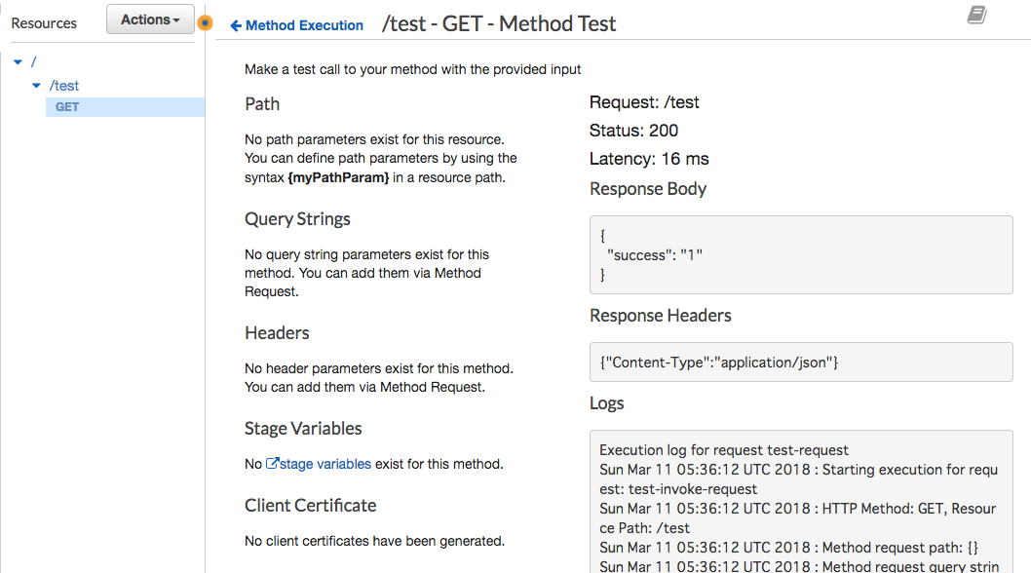Click the Response Headers output box
The width and height of the screenshot is (1031, 573).
[x=799, y=362]
